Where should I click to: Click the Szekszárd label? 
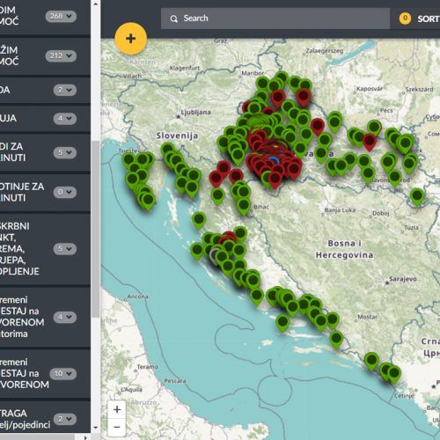click(x=419, y=89)
